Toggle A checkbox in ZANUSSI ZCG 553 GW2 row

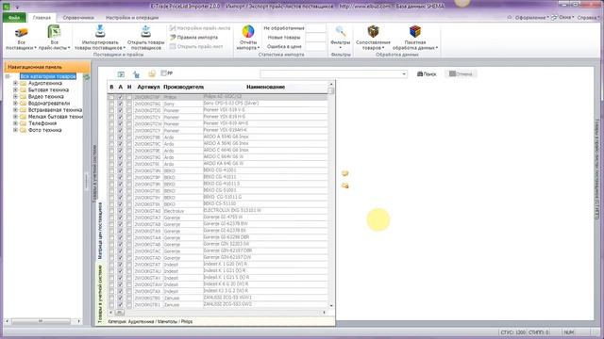[120, 305]
